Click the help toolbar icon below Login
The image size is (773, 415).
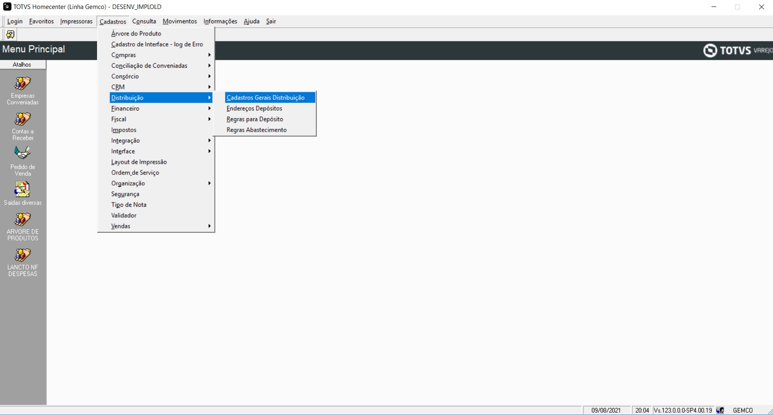(x=11, y=35)
